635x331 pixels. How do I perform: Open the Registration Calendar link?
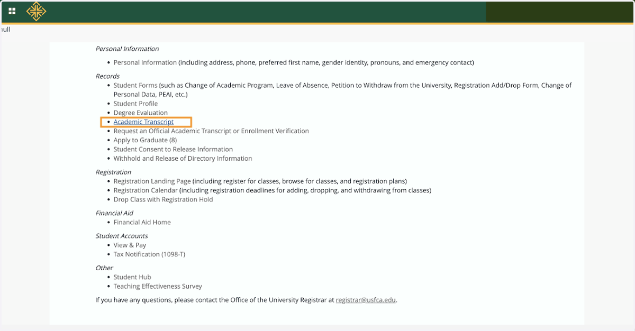tap(146, 190)
